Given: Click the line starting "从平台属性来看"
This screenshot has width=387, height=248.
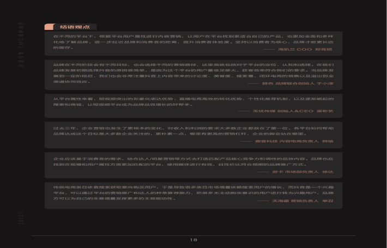Looking at the screenshot, I should [194, 99].
